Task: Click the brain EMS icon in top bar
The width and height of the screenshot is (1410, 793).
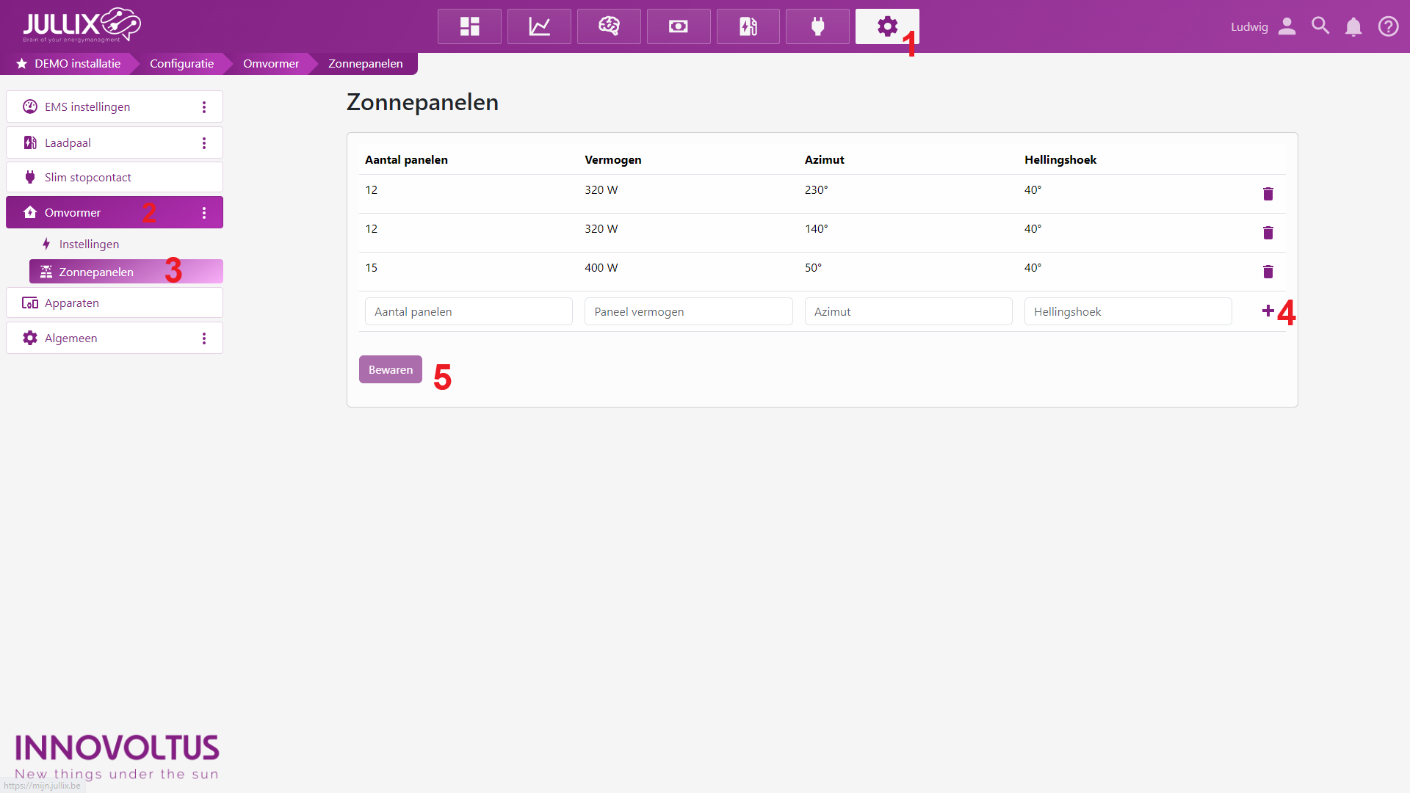Action: (x=609, y=26)
